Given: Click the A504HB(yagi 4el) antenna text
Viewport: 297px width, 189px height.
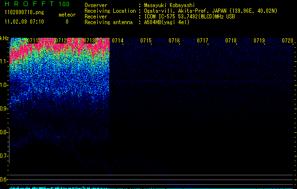Looking at the screenshot, I should 167,22.
